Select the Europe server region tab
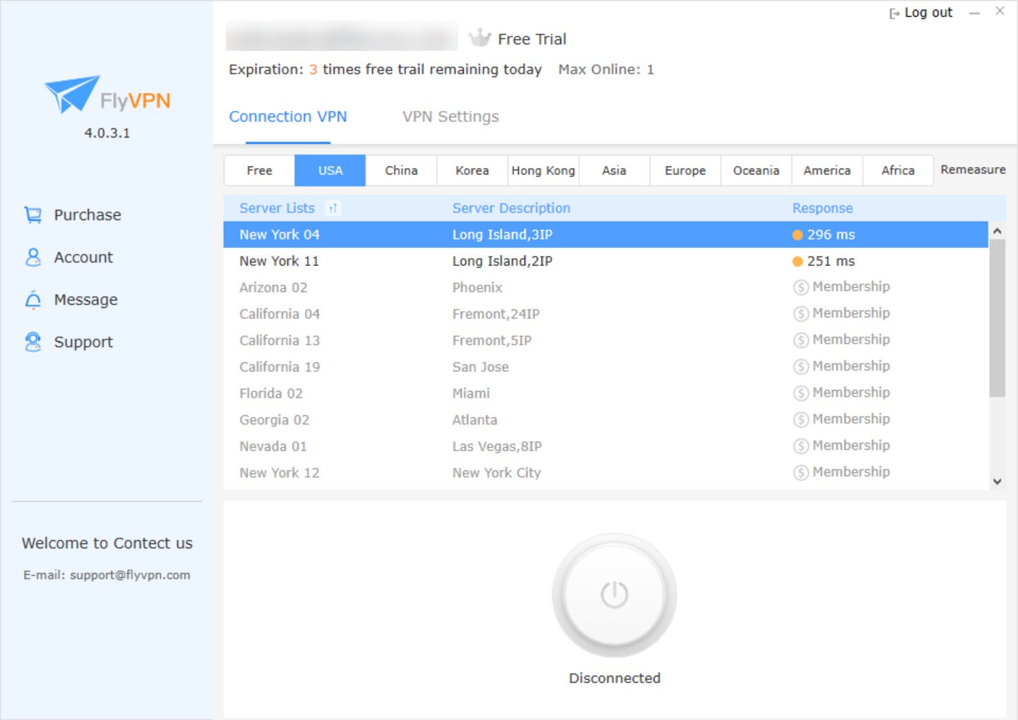This screenshot has height=720, width=1018. (x=685, y=171)
